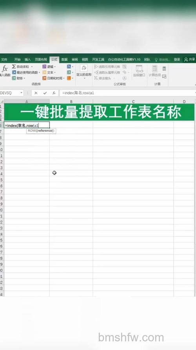Switch to the Review (审阅) tab
Screen dimensions: 196x350
click(74, 59)
